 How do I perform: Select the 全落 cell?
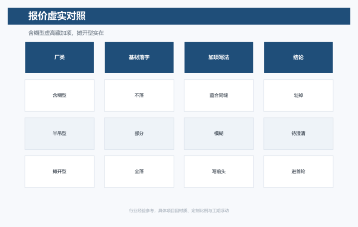139,172
